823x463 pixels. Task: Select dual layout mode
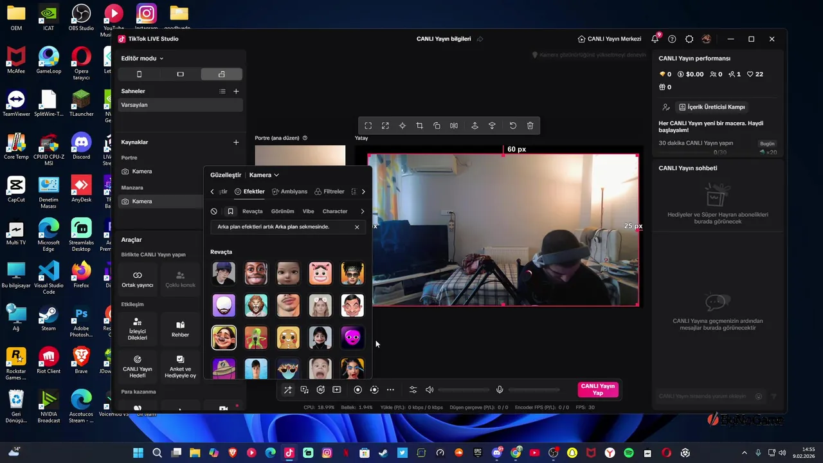point(222,75)
